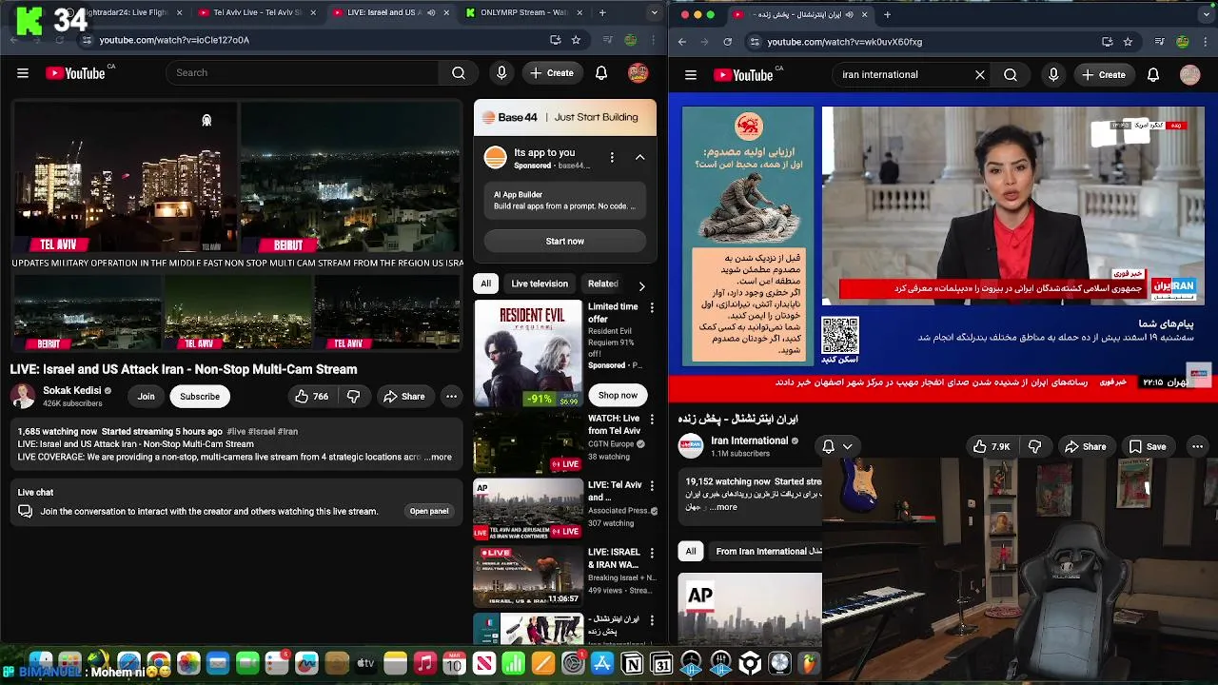Collapse the Base44 sponsored ad panel

pos(639,157)
